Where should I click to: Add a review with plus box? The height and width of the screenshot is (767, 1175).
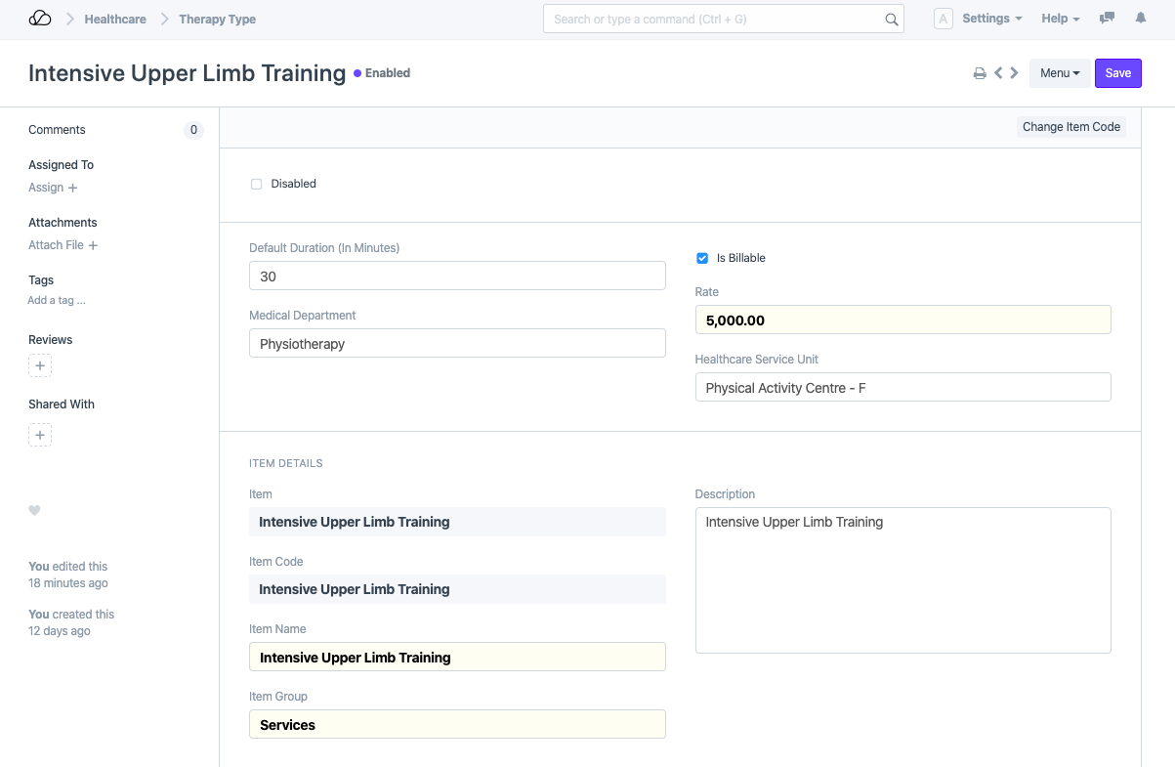click(x=40, y=365)
